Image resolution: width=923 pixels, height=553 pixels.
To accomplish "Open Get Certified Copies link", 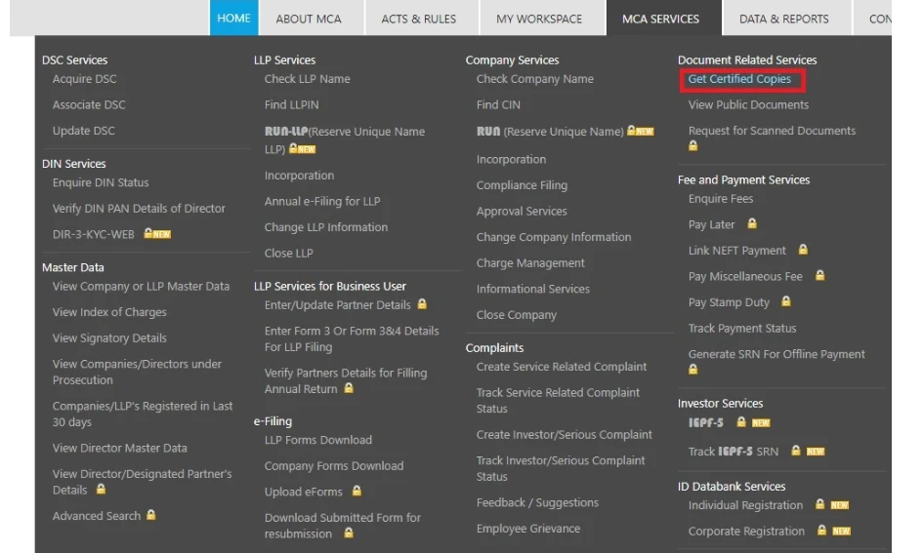I will [739, 79].
